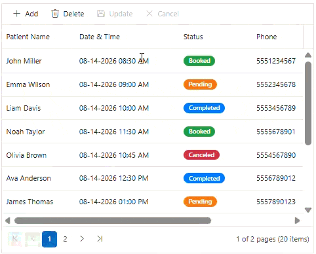Click the Delete trash icon

pyautogui.click(x=55, y=14)
